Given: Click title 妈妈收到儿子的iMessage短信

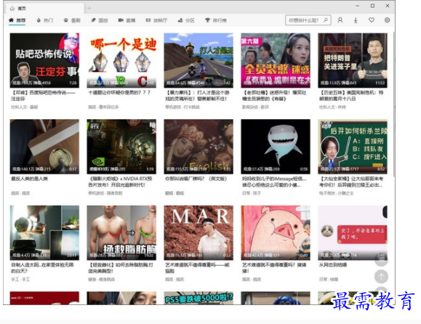Looking at the screenshot, I should click(x=274, y=182).
